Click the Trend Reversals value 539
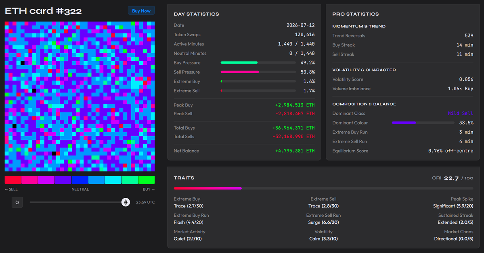Image resolution: width=484 pixels, height=253 pixels. click(469, 36)
